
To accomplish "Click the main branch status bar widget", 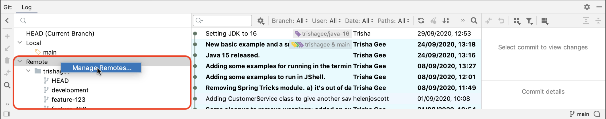I will click(x=579, y=114).
